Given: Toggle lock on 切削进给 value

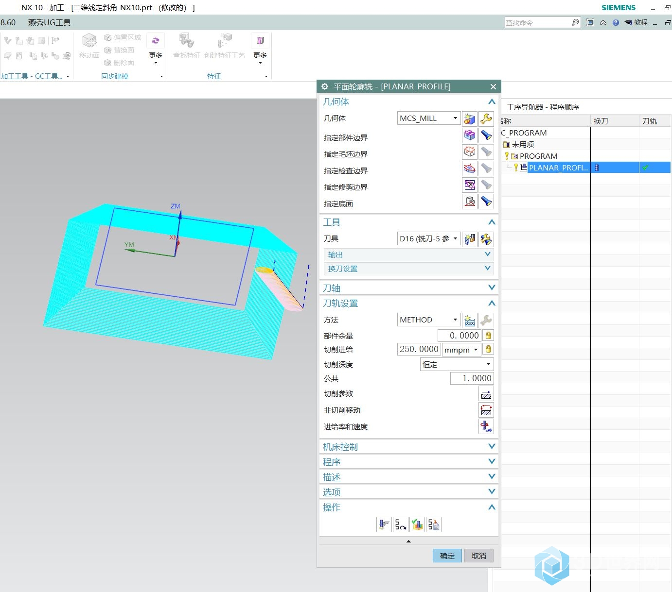Looking at the screenshot, I should (x=488, y=349).
